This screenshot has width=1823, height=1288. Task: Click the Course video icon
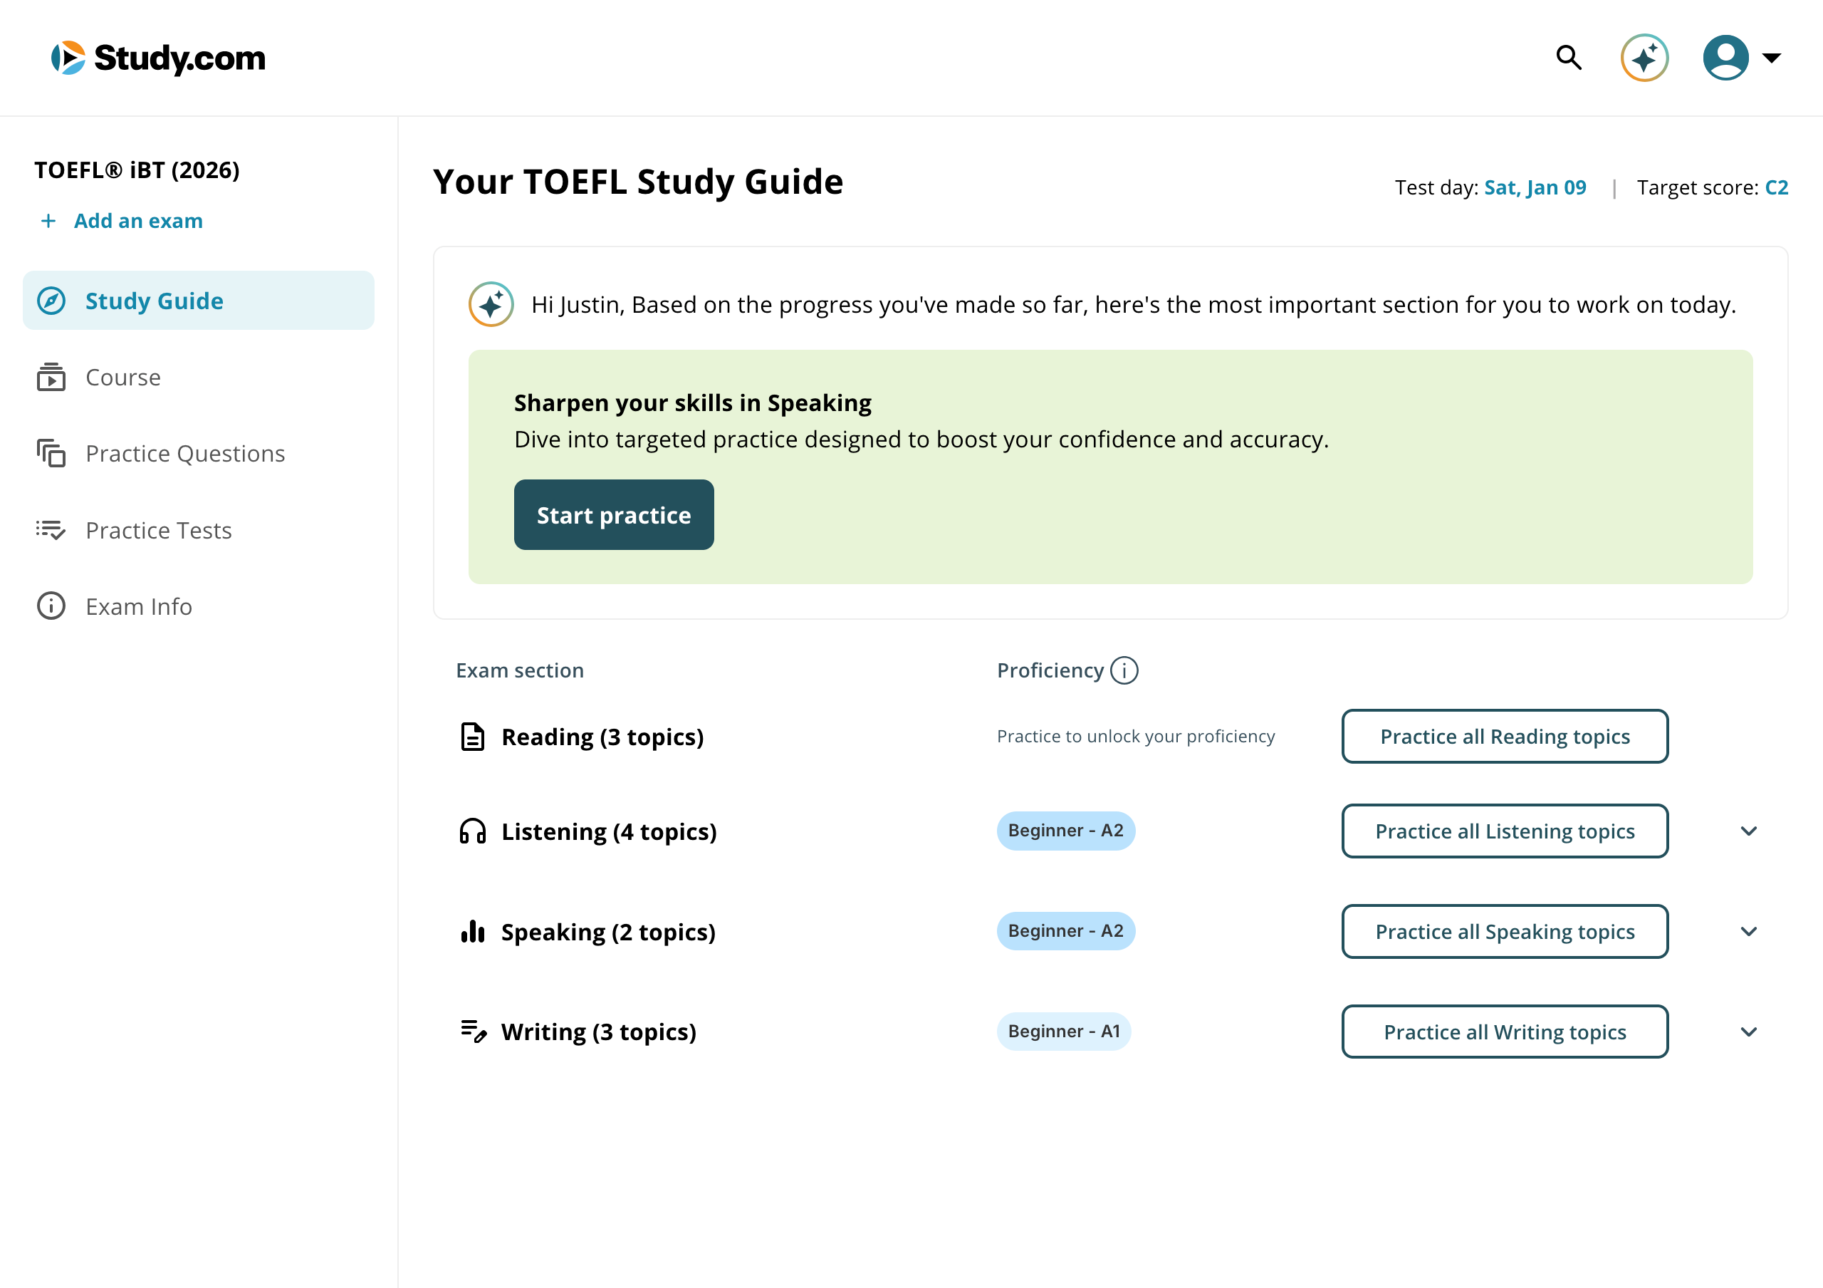51,377
